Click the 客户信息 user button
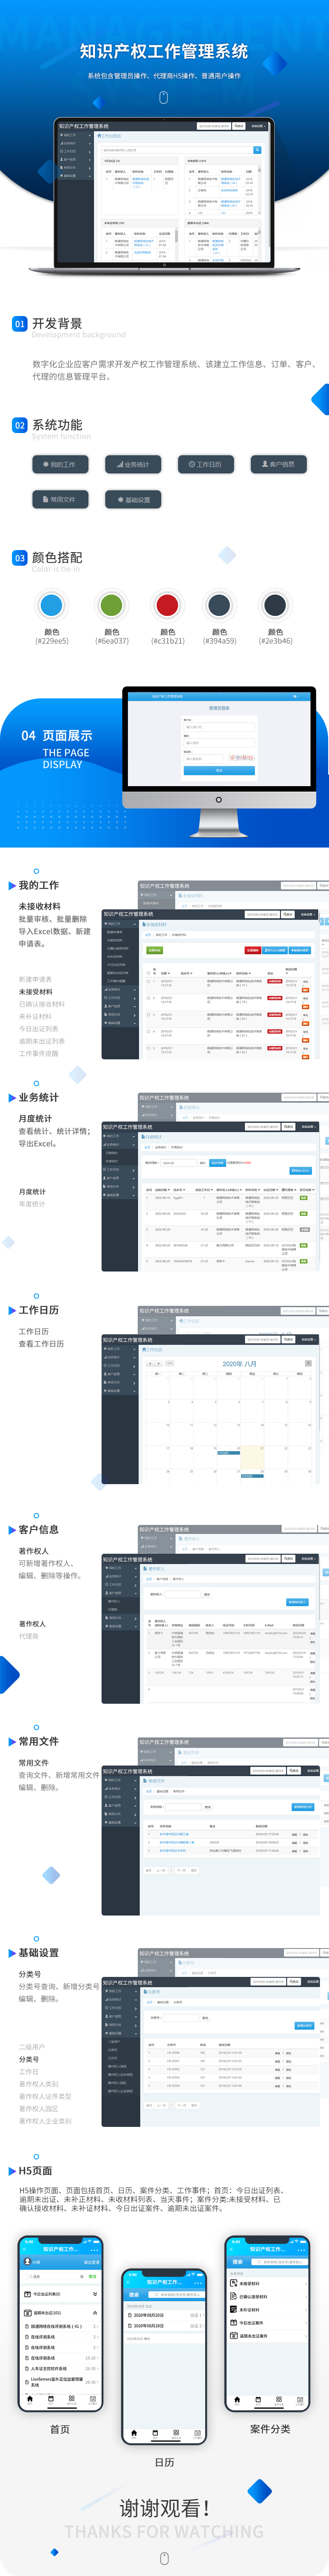Viewport: 329px width, 2576px height. click(x=278, y=464)
